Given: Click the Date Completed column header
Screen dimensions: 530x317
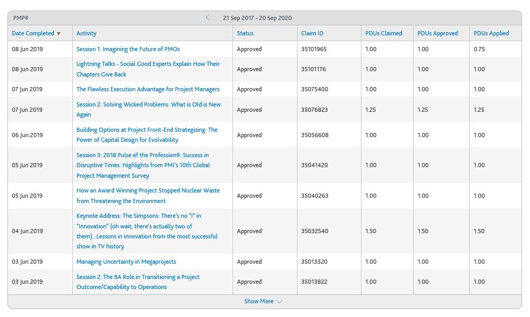Looking at the screenshot, I should tap(33, 33).
